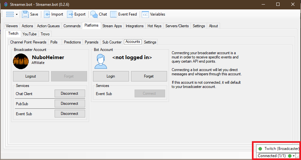Click the green connection status indicator dot
This screenshot has height=160, width=301.
pos(290,156)
